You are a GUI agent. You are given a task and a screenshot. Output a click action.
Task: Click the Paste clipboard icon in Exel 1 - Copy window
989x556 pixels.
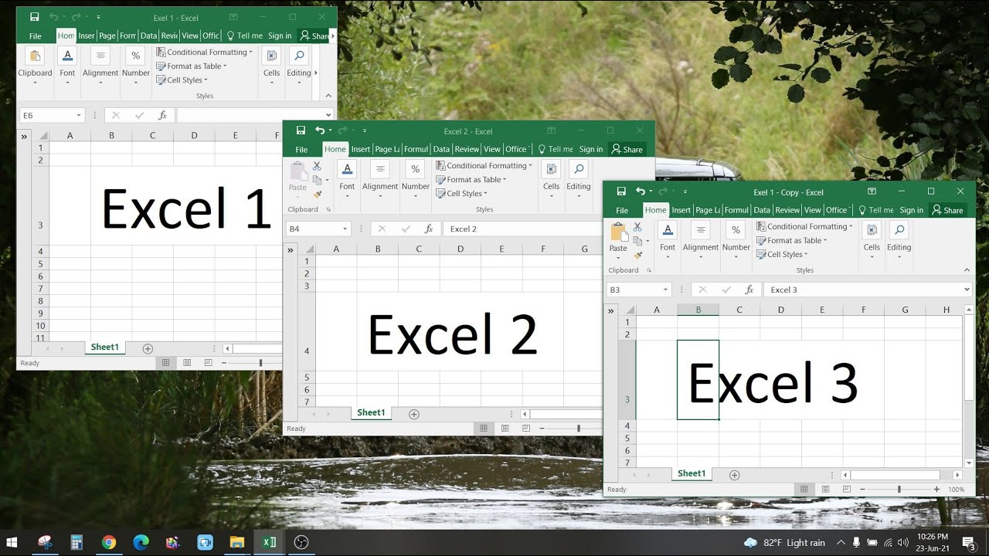tap(618, 232)
